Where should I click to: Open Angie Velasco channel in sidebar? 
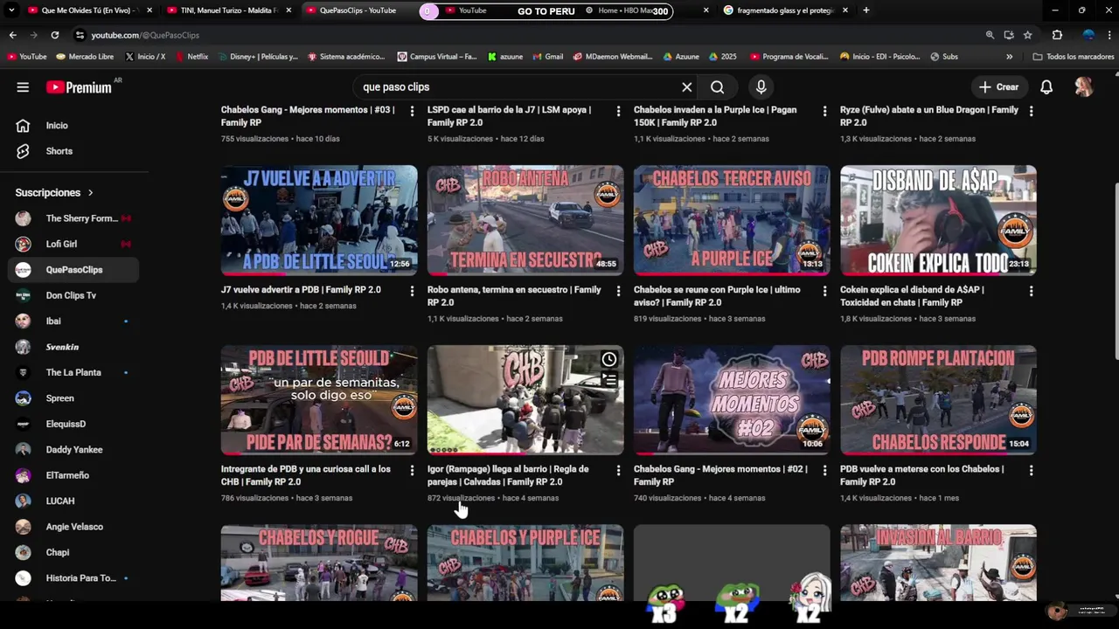click(73, 527)
